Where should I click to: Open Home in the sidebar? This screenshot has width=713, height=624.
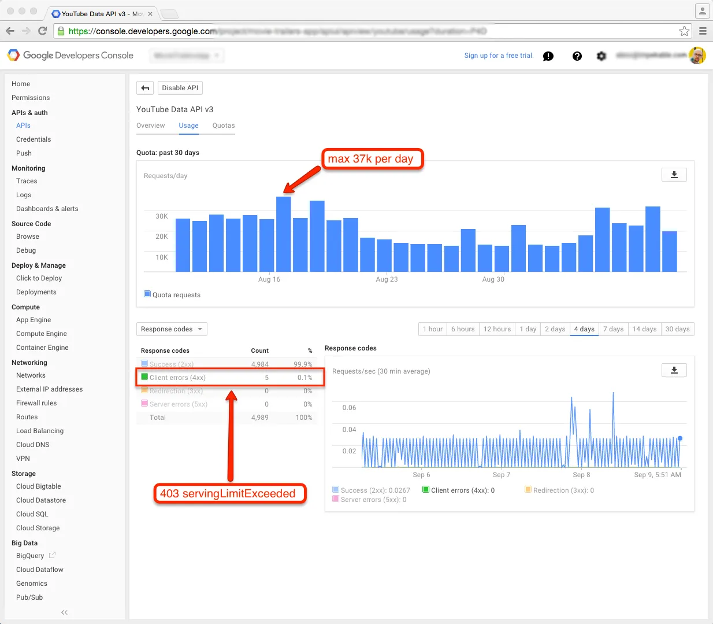point(21,84)
